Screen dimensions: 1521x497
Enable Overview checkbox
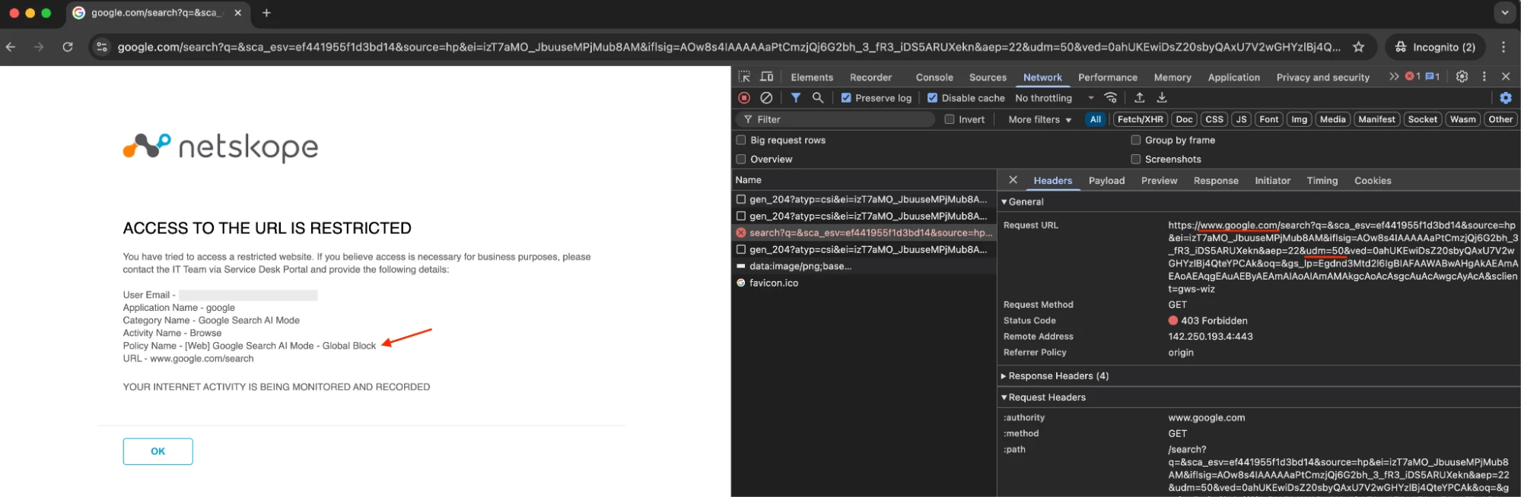pyautogui.click(x=741, y=159)
